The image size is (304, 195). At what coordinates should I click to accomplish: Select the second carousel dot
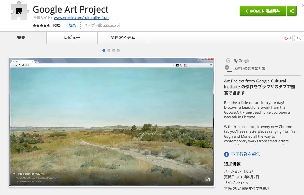[108, 50]
